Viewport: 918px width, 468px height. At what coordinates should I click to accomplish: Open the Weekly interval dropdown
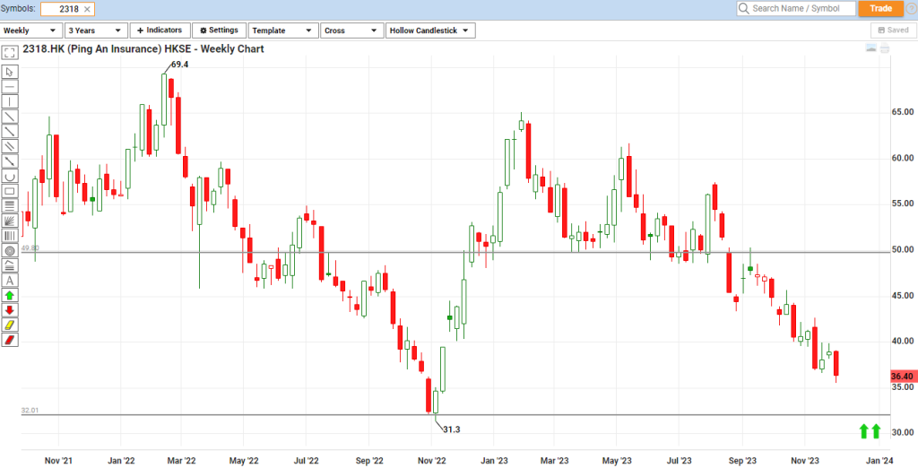click(x=31, y=30)
